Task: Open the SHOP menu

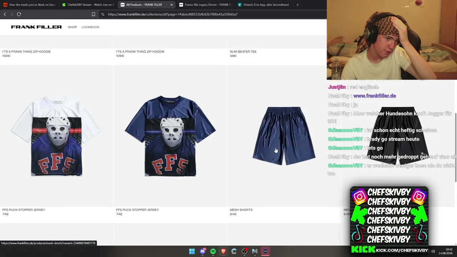Action: 72,27
